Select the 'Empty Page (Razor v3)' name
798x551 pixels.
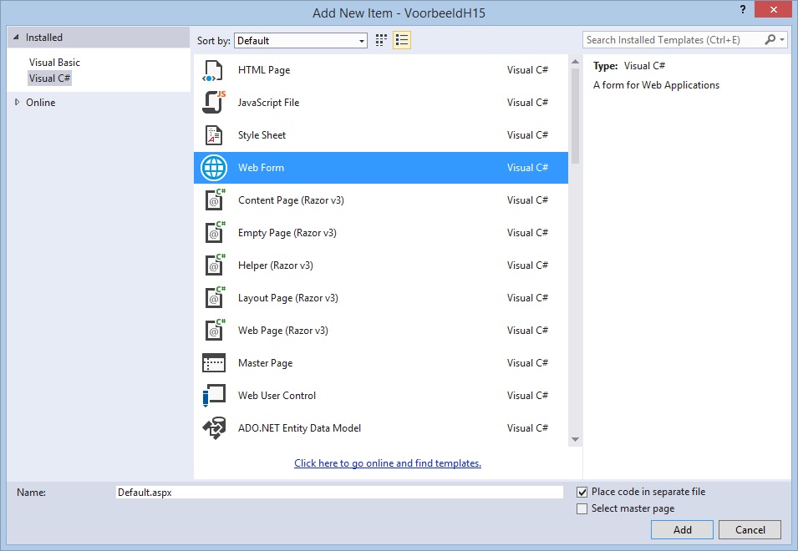287,233
